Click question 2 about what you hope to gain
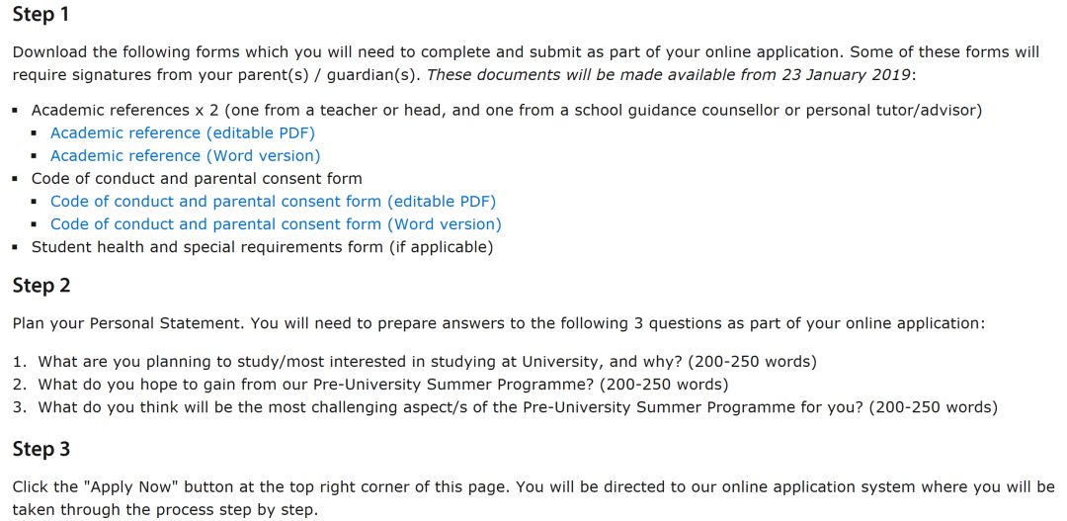This screenshot has width=1067, height=521. tap(382, 385)
